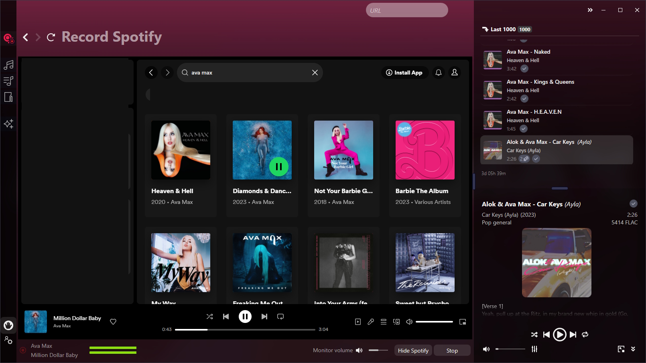Toggle the checkmark on the H.E.A.V.E.N track
Image resolution: width=646 pixels, height=363 pixels.
click(524, 129)
